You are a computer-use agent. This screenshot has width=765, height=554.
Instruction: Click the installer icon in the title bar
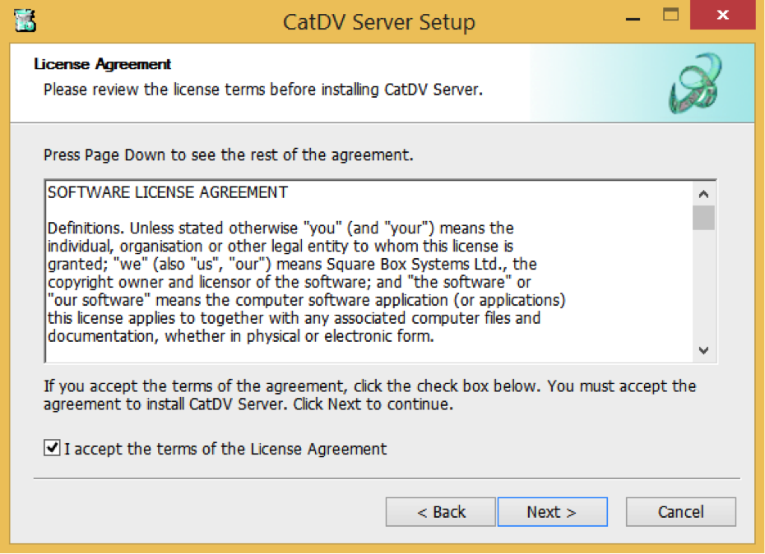(23, 20)
